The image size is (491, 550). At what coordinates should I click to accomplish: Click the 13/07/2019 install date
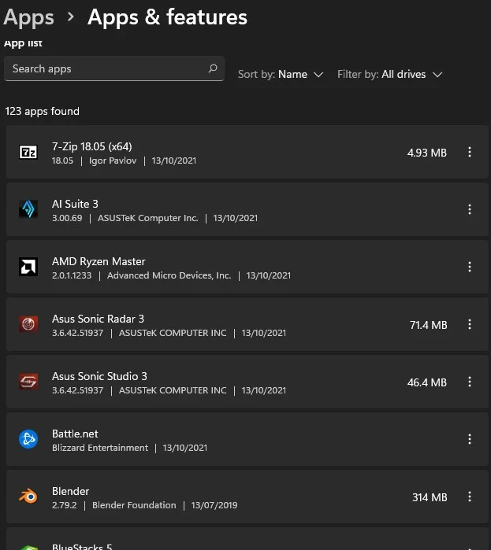point(214,505)
